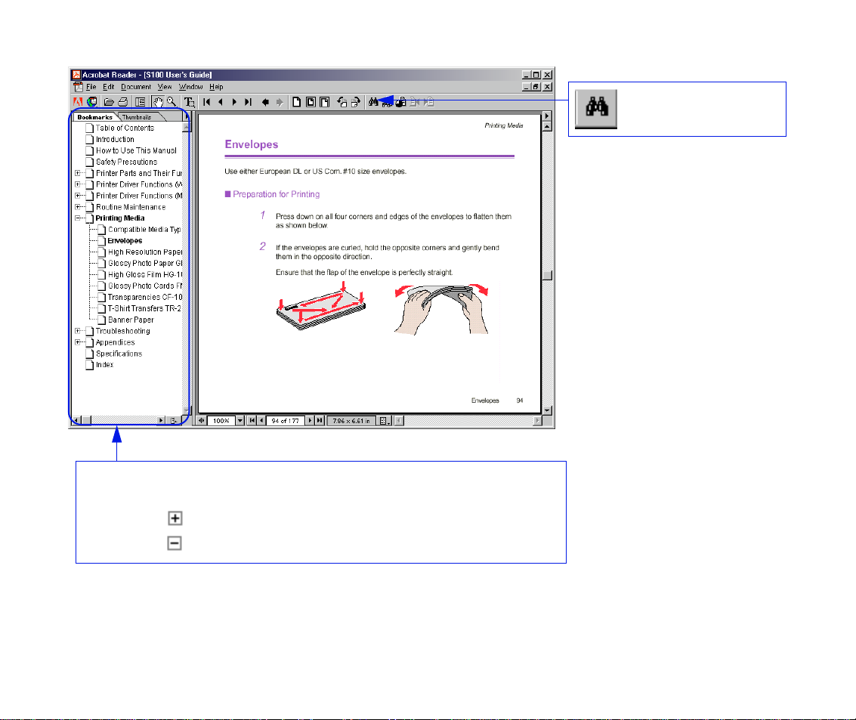Rotate view counterclockwise icon
Viewport: 856px width, 720px height.
point(341,102)
